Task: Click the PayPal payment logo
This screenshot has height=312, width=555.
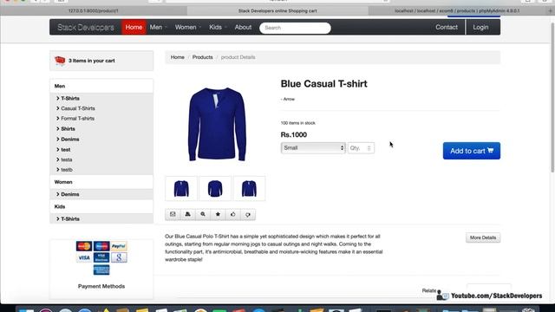Action: 119,246
